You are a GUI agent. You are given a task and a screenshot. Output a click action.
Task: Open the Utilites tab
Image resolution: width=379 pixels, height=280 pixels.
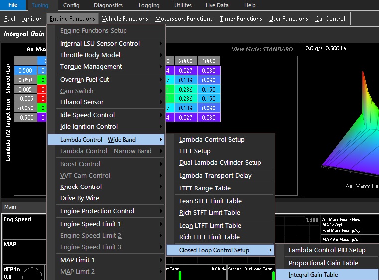coord(183,5)
